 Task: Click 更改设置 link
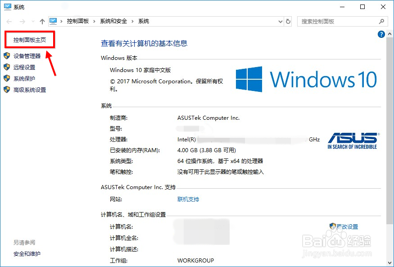tap(347, 227)
